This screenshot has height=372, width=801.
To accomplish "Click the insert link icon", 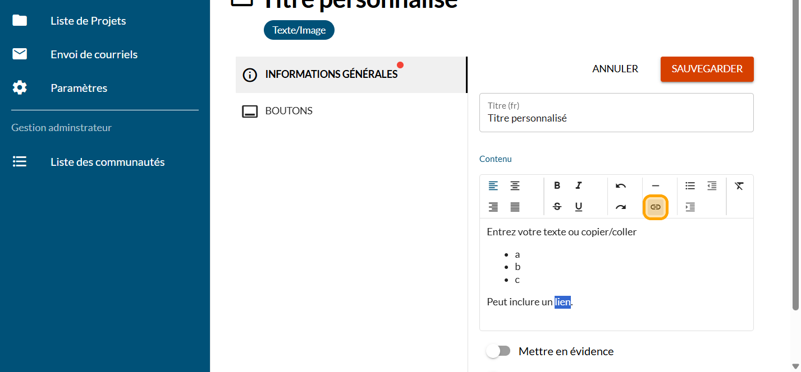I will 655,207.
